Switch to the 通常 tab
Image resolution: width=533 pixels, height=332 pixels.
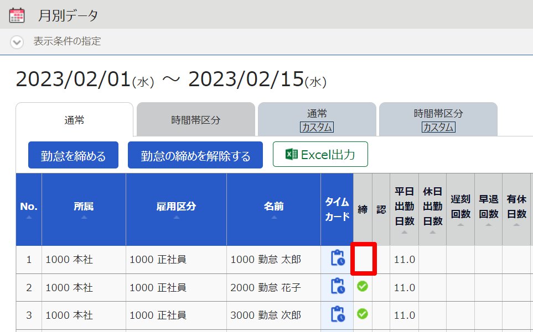pyautogui.click(x=75, y=120)
